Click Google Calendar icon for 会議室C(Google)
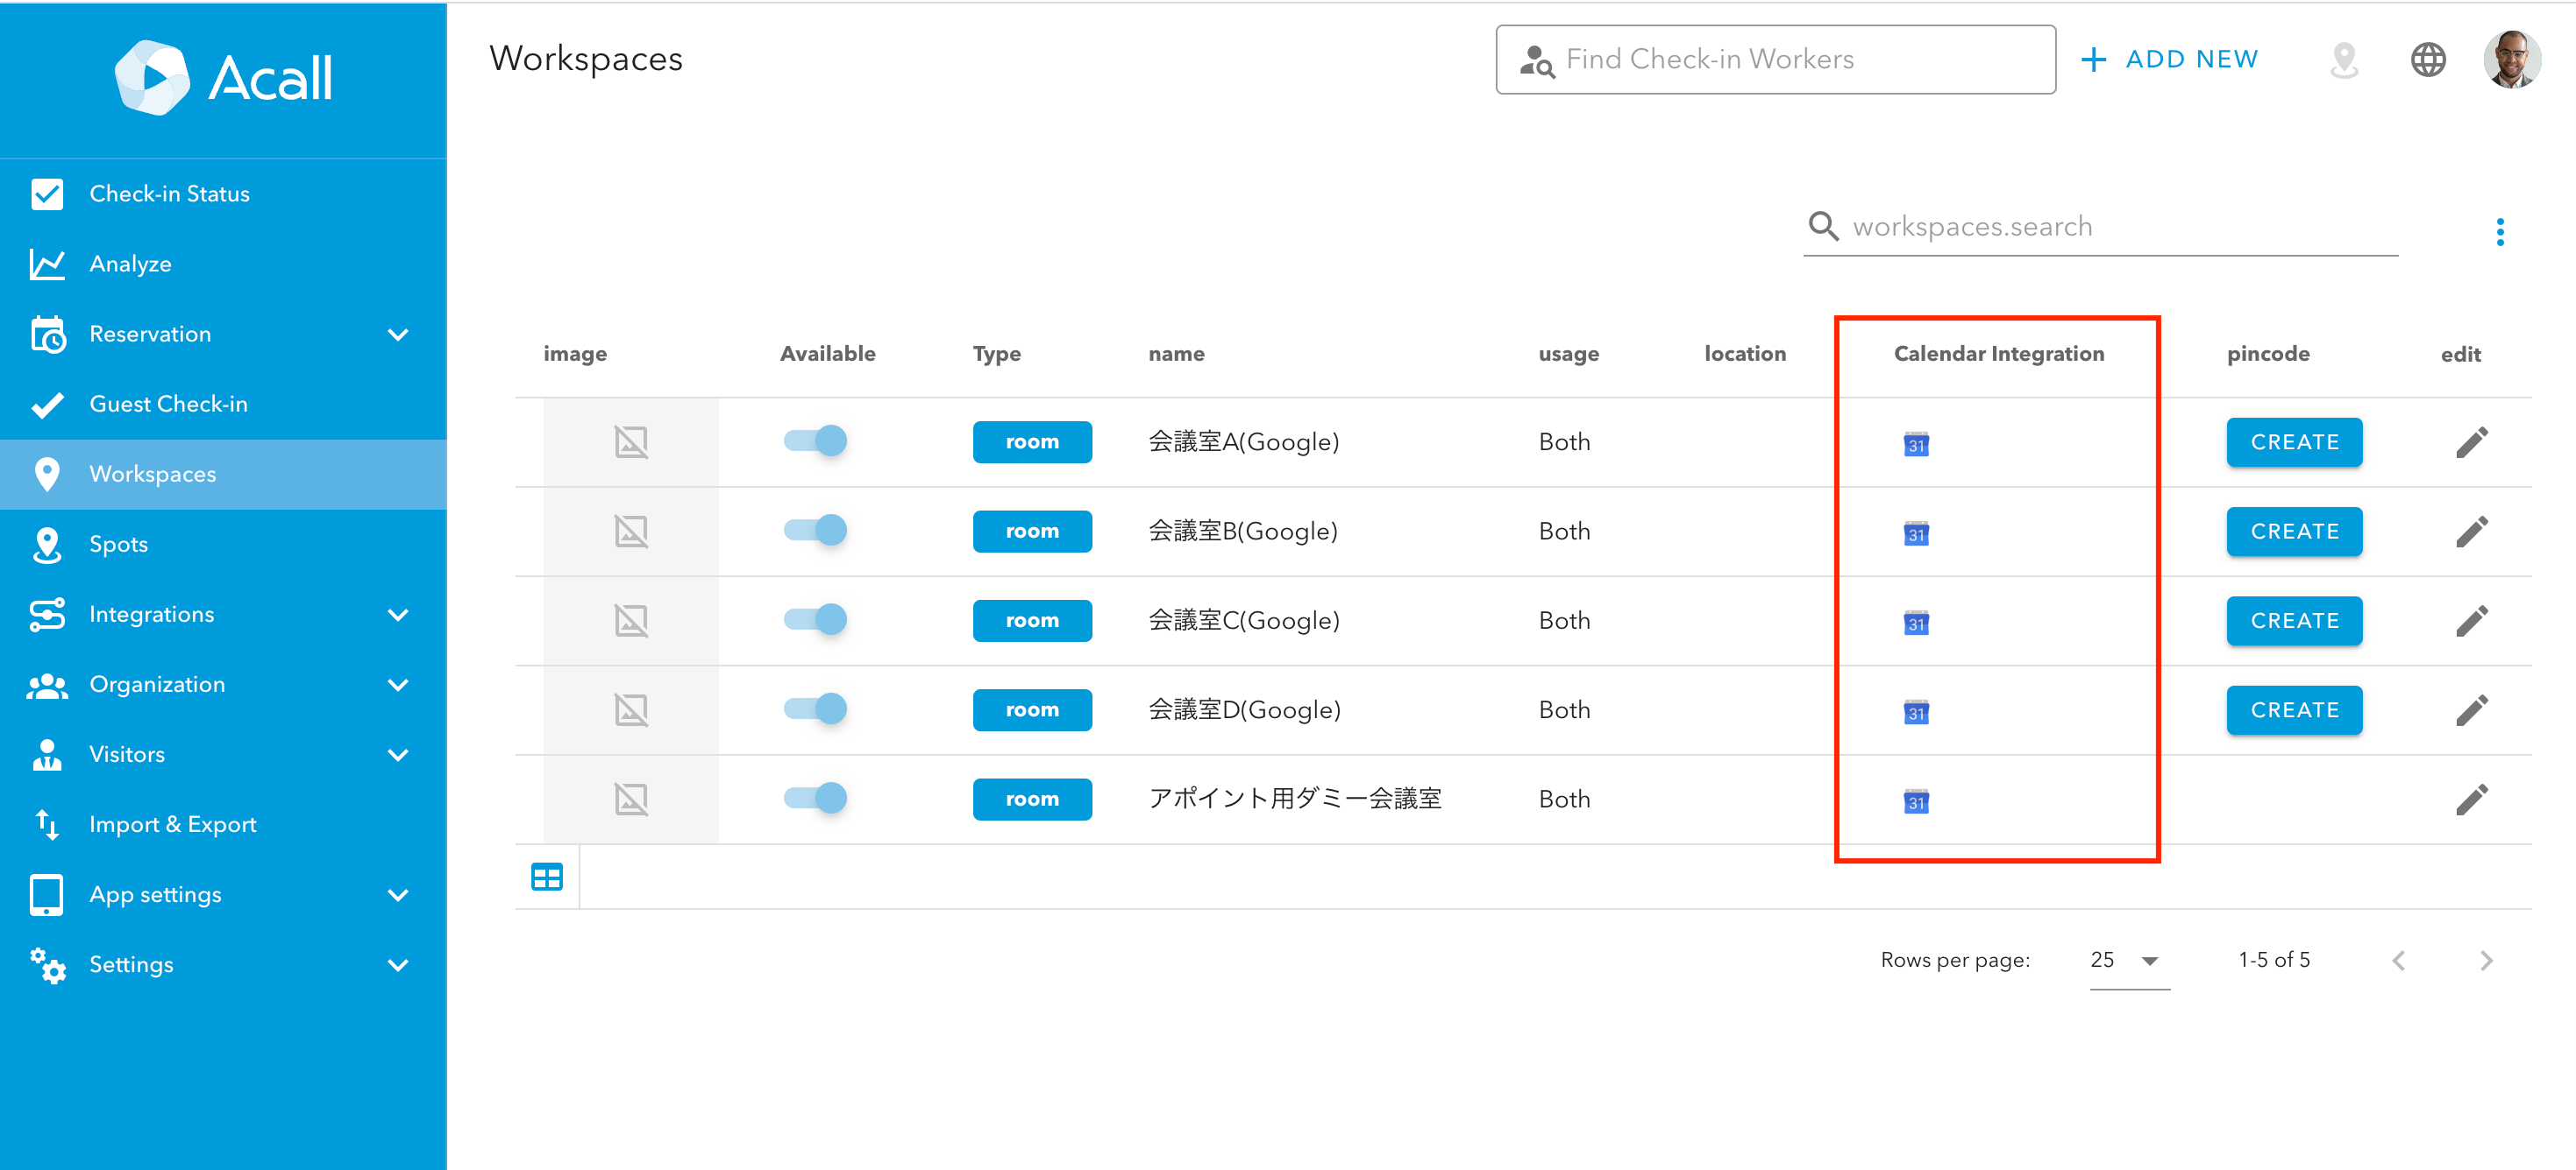 1915,623
